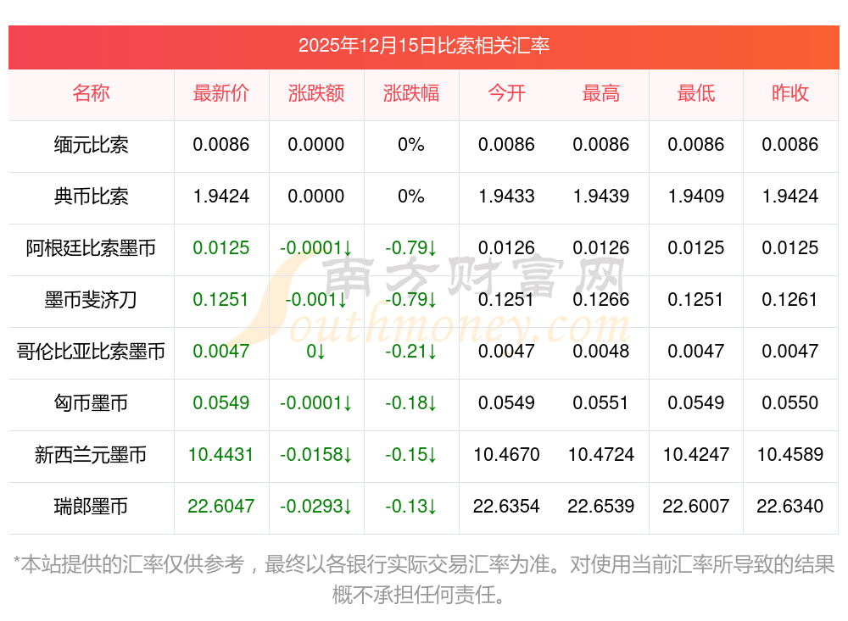Click the 哥伦比亚比索墨币 row name
The width and height of the screenshot is (848, 621).
pyautogui.click(x=91, y=352)
